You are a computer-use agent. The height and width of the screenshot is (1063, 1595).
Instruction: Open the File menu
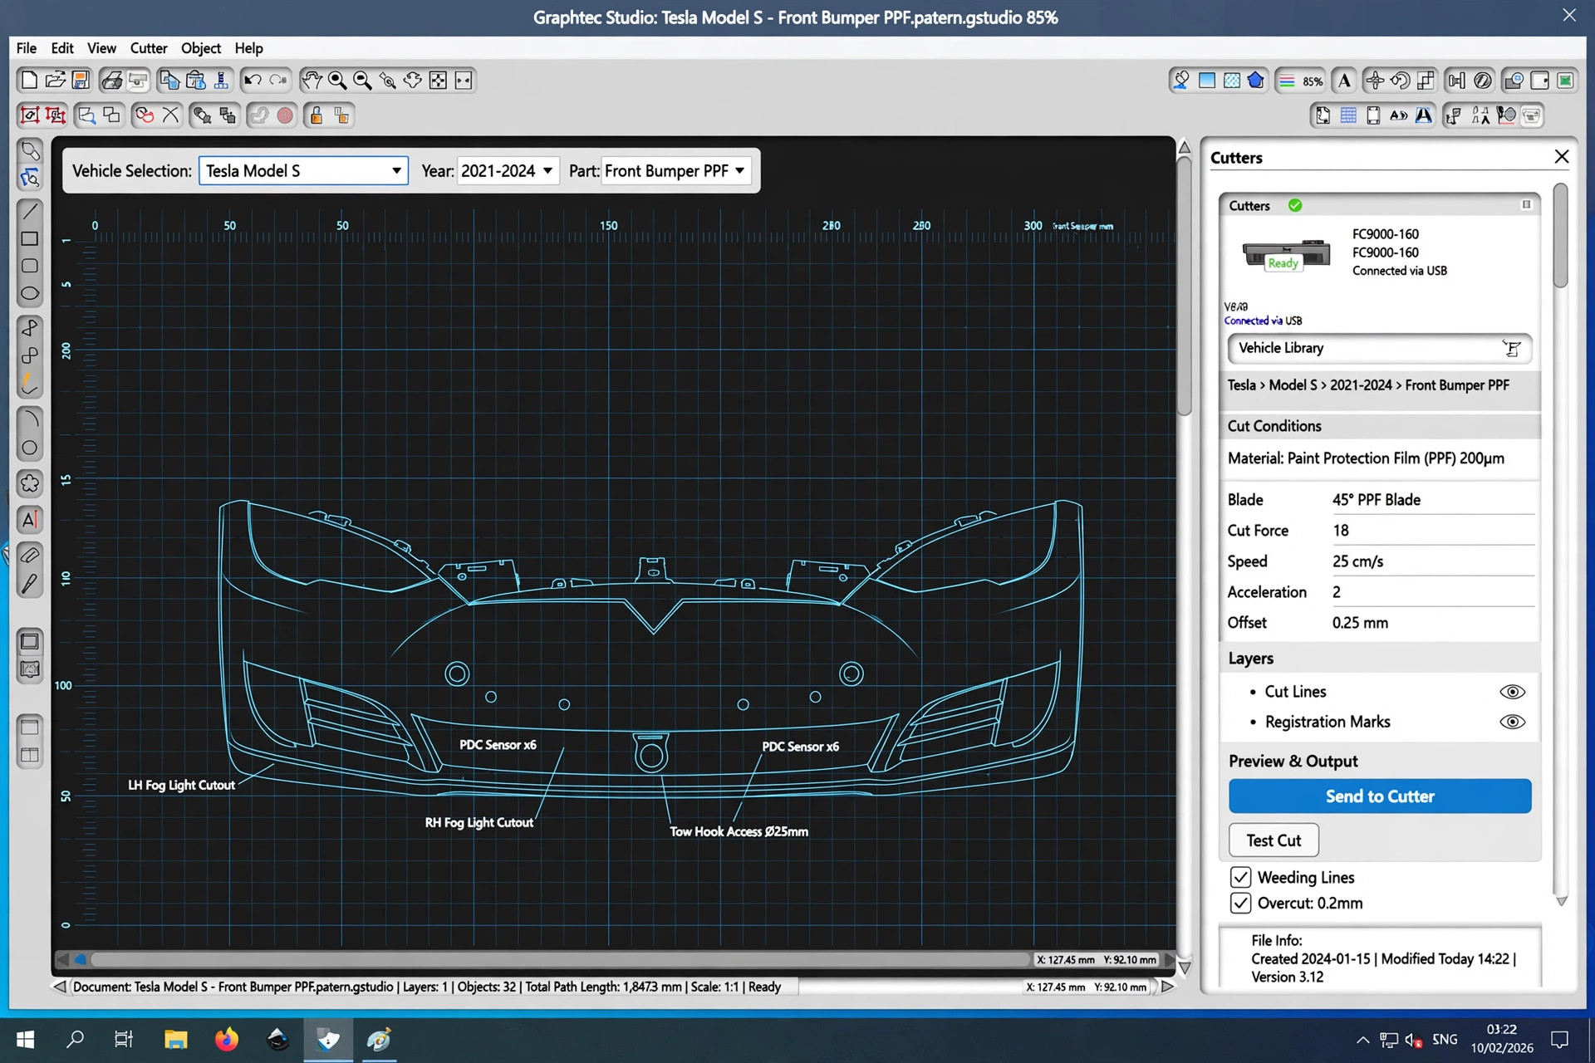pos(27,48)
